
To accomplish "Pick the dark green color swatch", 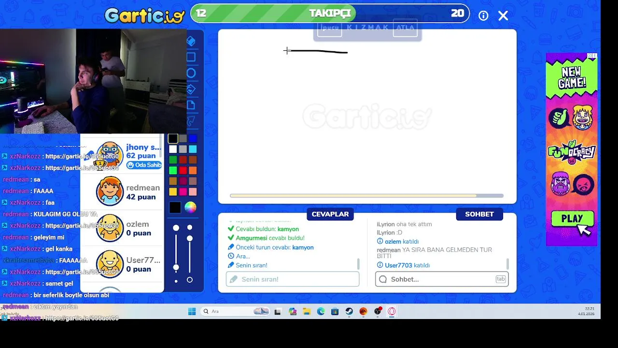I will tap(173, 160).
